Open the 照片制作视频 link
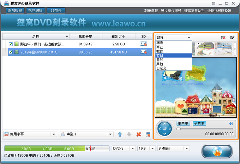This screenshot has height=164, width=240. (x=171, y=11)
